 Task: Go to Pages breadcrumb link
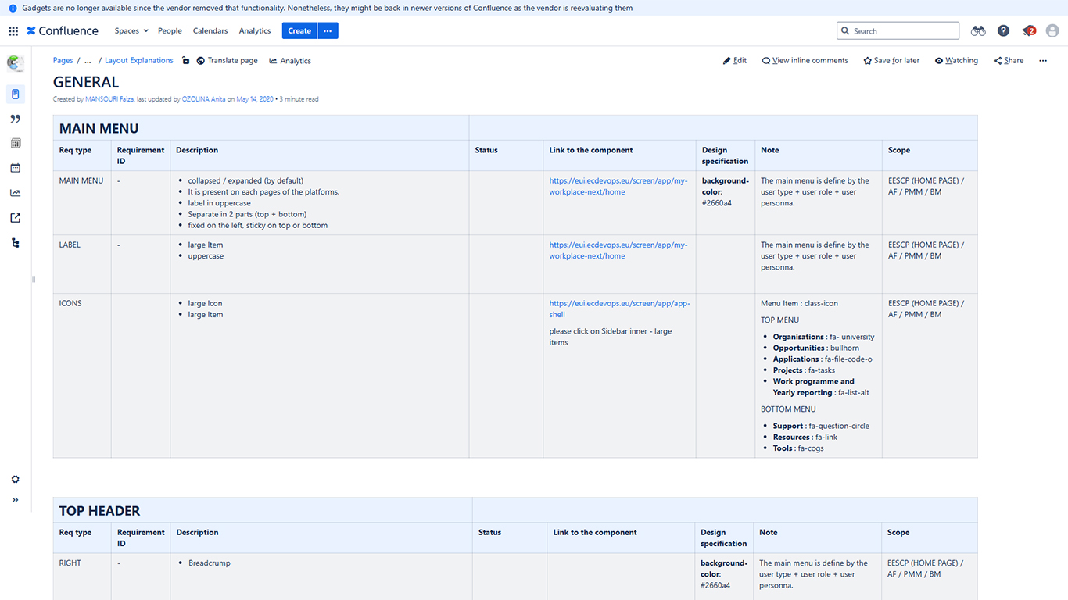click(63, 61)
